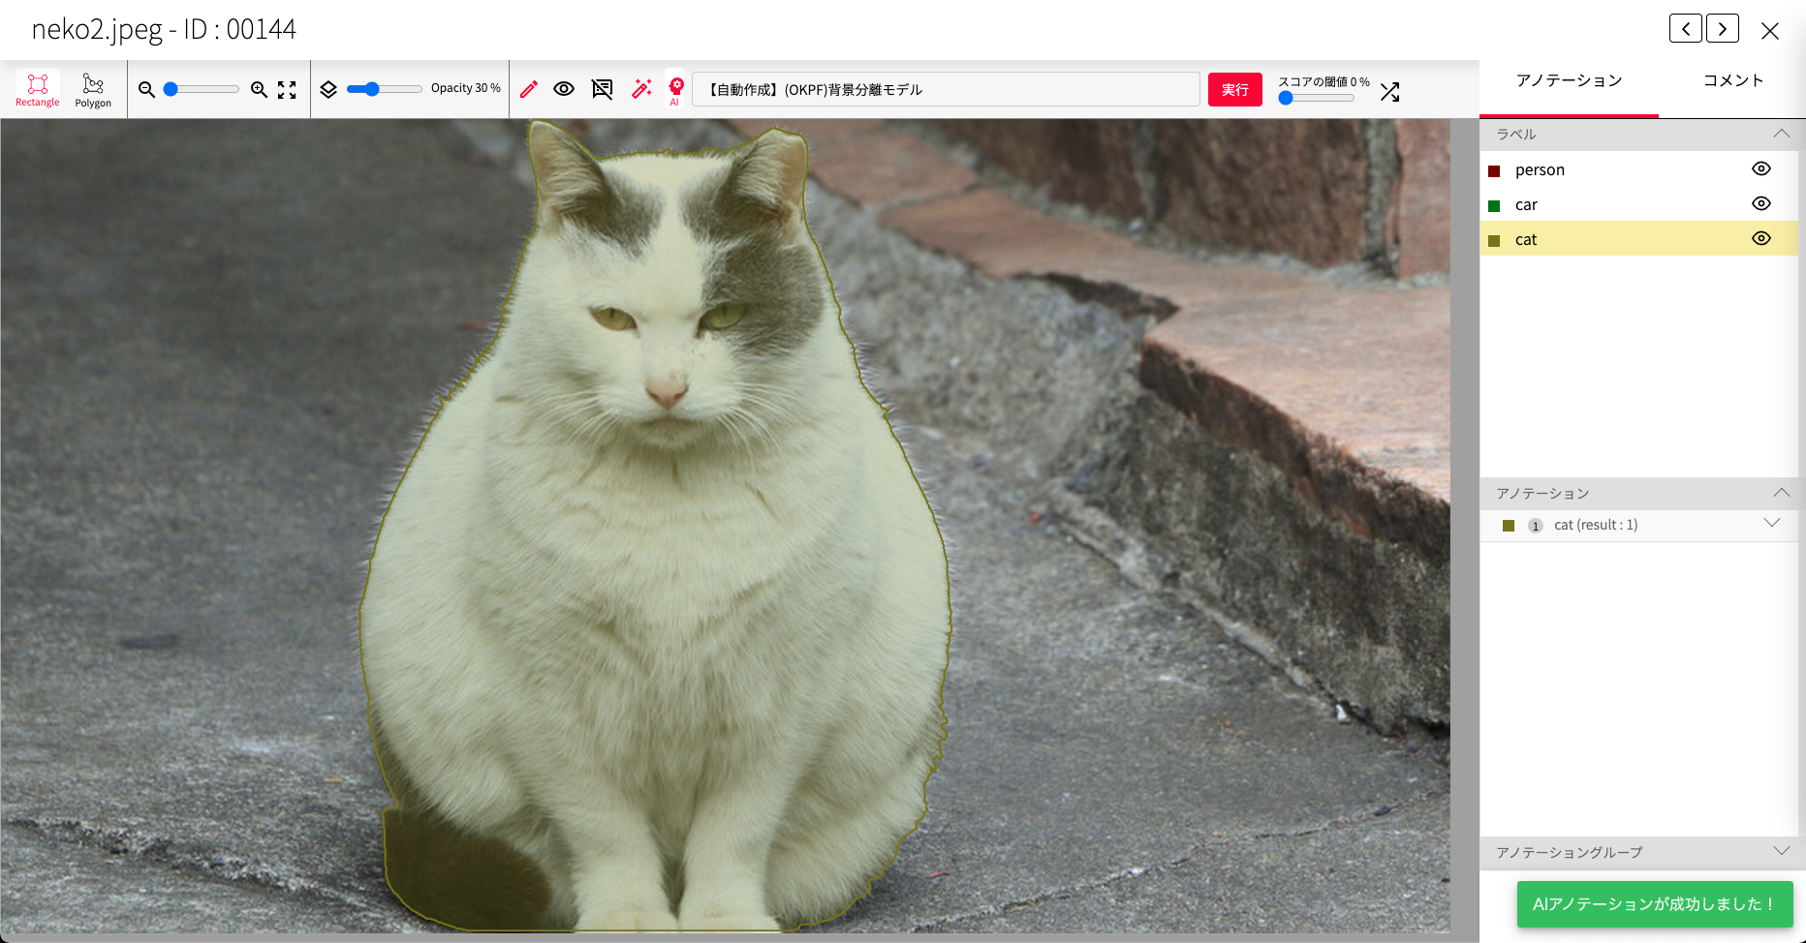Expand the cat (result : 1) annotation
This screenshot has width=1806, height=943.
coord(1772,524)
